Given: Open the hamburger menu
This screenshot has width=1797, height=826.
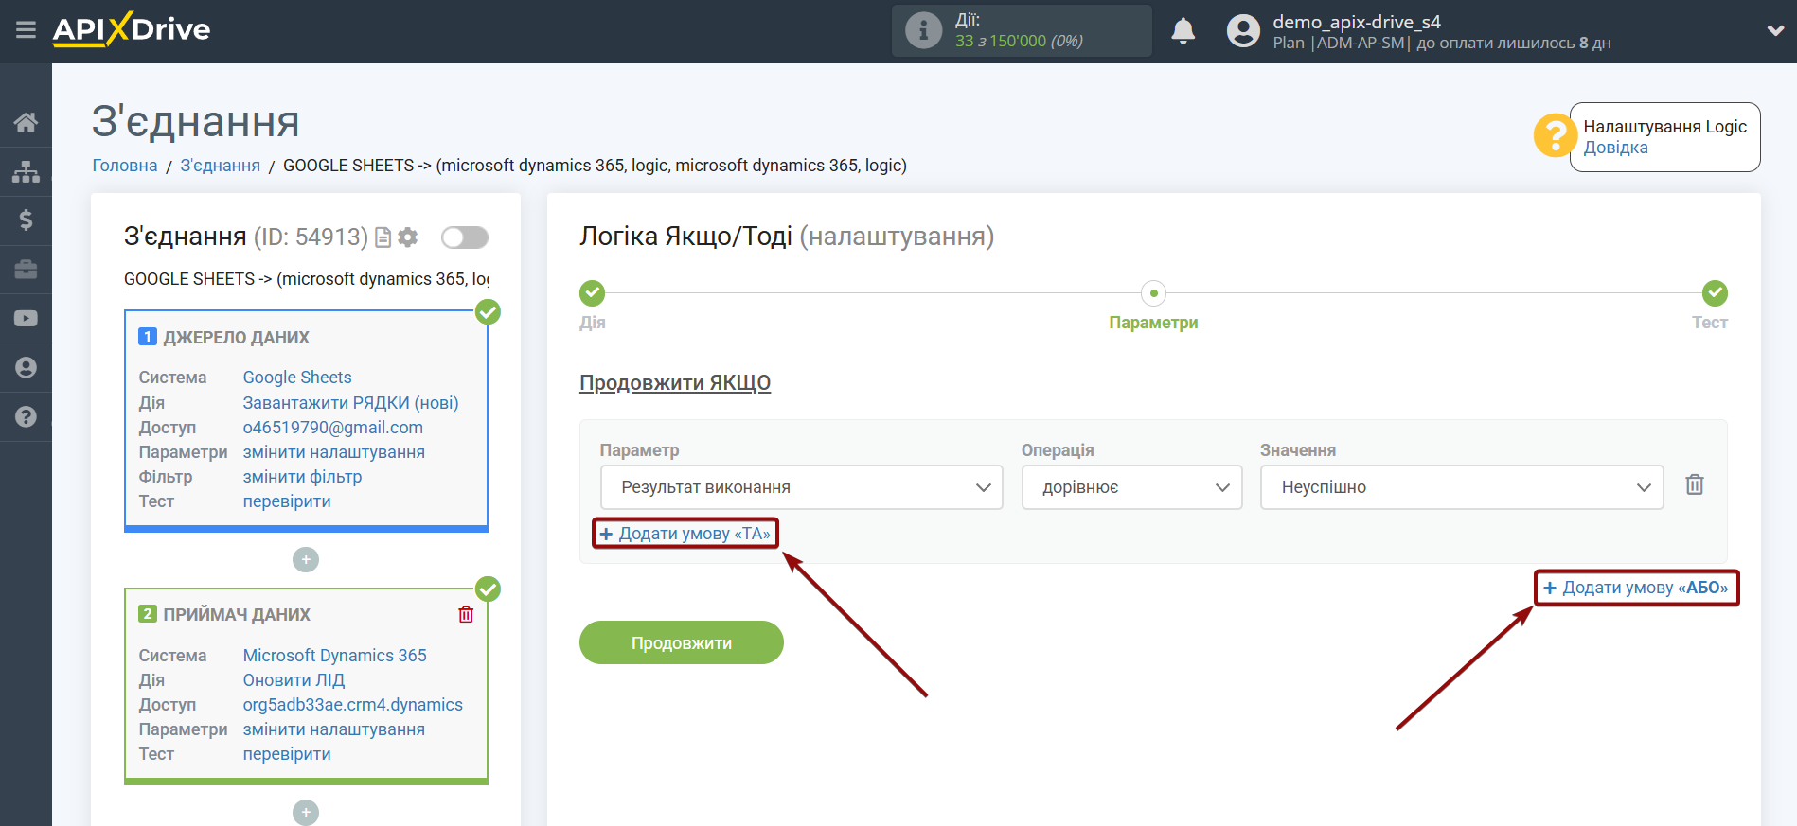Looking at the screenshot, I should coord(26,30).
